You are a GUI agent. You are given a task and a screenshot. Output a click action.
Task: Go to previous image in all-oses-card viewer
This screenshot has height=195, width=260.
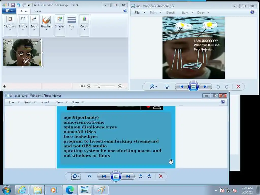tap(104, 176)
